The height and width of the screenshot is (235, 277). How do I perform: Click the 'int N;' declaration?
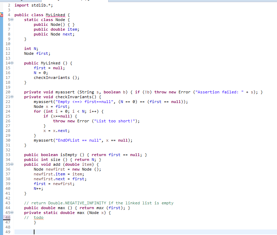click(31, 49)
